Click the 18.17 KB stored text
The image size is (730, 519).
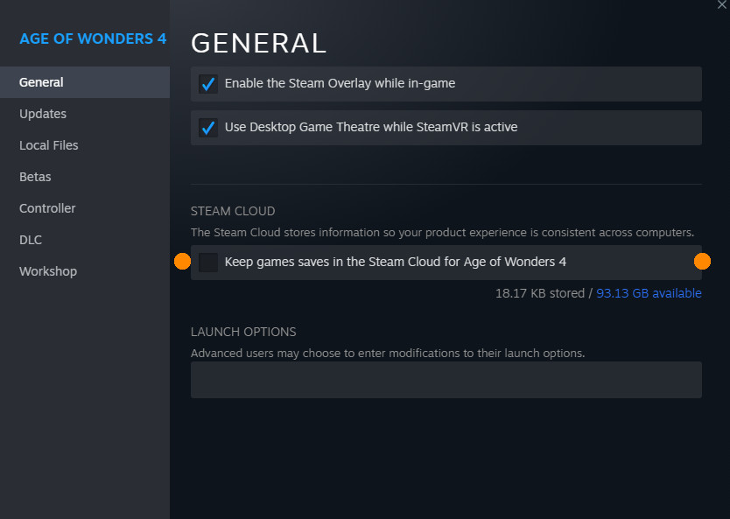click(539, 293)
